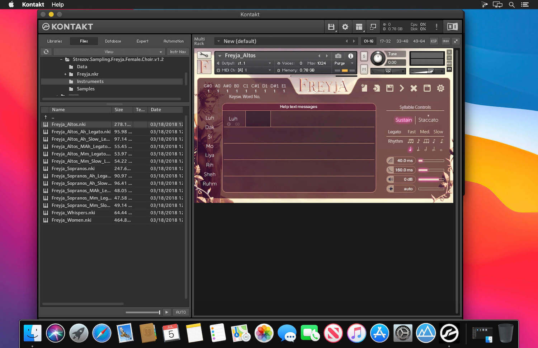Adjust the 0 dB volume slider
The height and width of the screenshot is (348, 538).
pyautogui.click(x=431, y=179)
